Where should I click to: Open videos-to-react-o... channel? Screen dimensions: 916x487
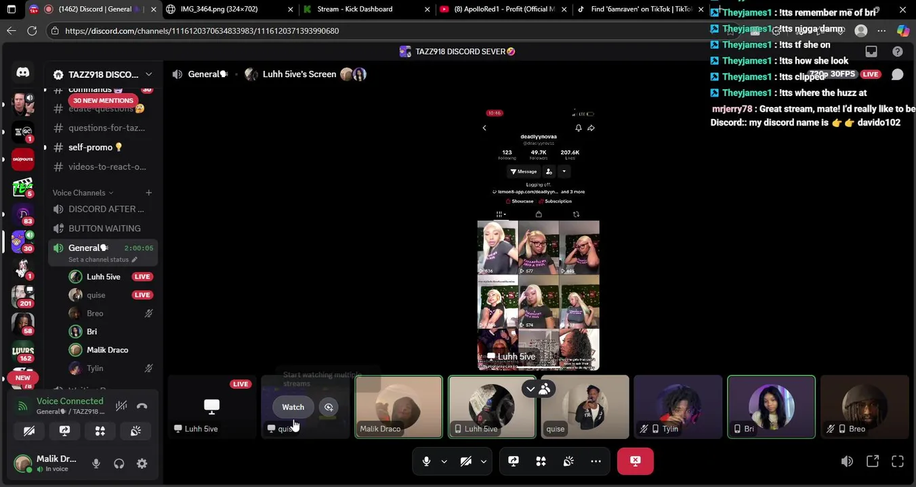point(104,166)
